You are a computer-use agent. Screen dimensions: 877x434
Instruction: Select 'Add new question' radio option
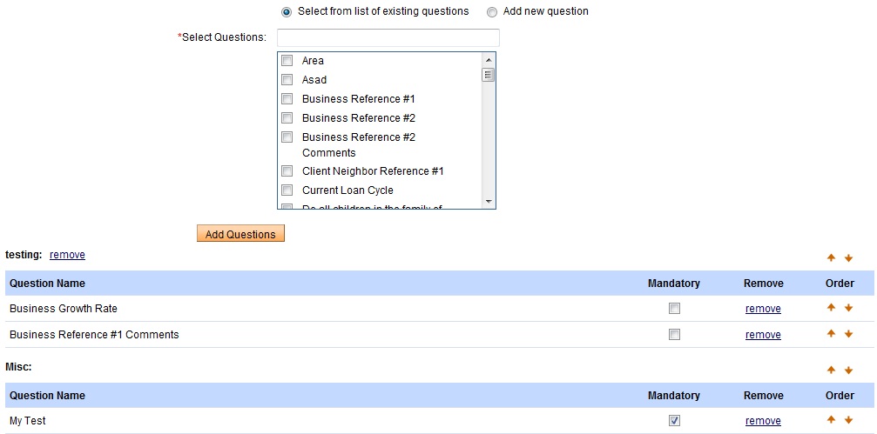(x=492, y=12)
